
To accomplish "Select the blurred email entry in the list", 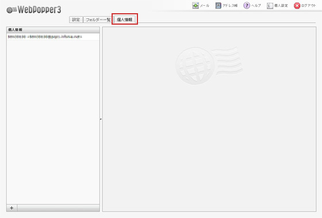I will 53,37.
